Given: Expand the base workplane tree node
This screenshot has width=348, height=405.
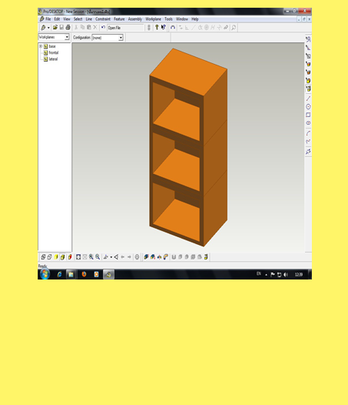Looking at the screenshot, I should 41,46.
